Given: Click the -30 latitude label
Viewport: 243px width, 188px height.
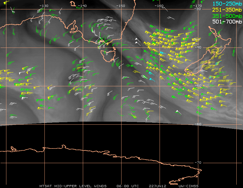Looking at the screenshot, I should click(198, 9).
